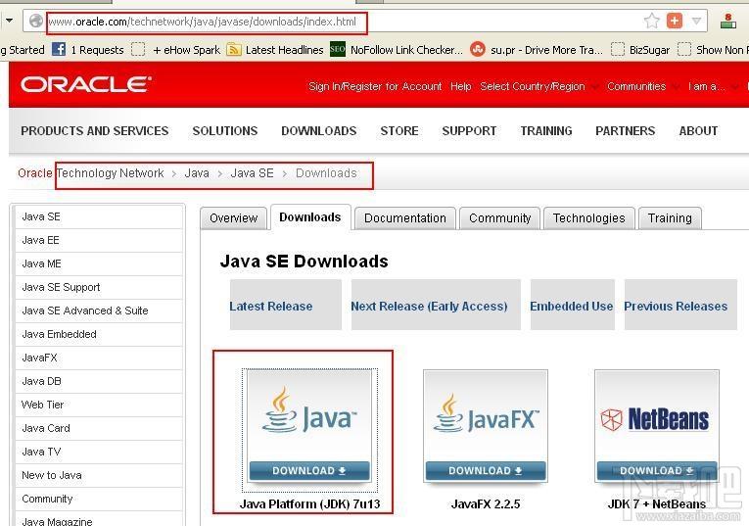Open the Training main menu

point(546,131)
